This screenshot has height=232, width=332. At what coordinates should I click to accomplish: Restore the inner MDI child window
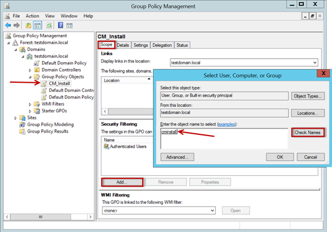click(x=312, y=16)
